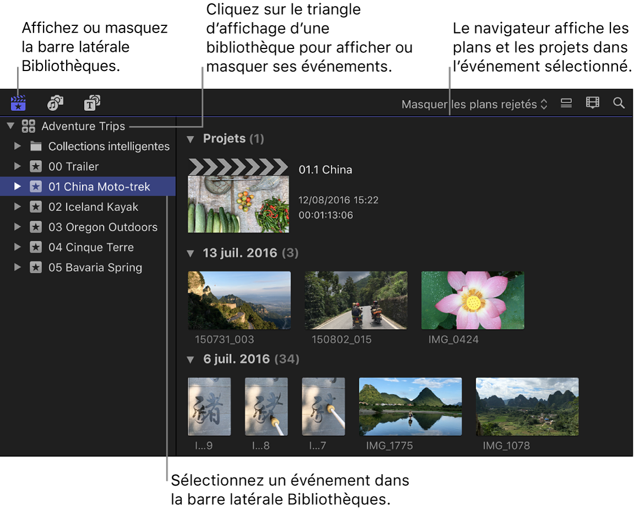
Task: Select the 04 Cinque Terre event
Action: (91, 247)
